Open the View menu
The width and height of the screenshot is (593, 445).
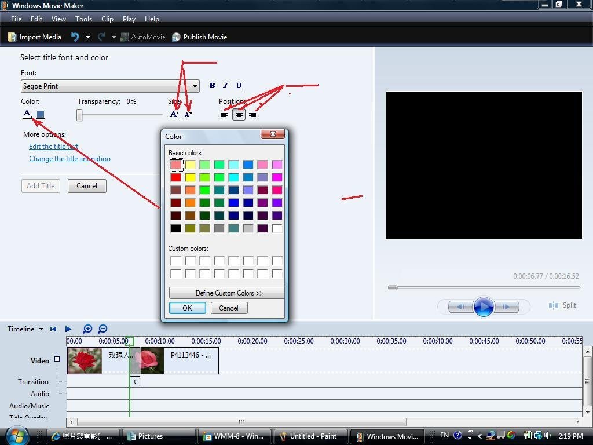click(x=58, y=19)
